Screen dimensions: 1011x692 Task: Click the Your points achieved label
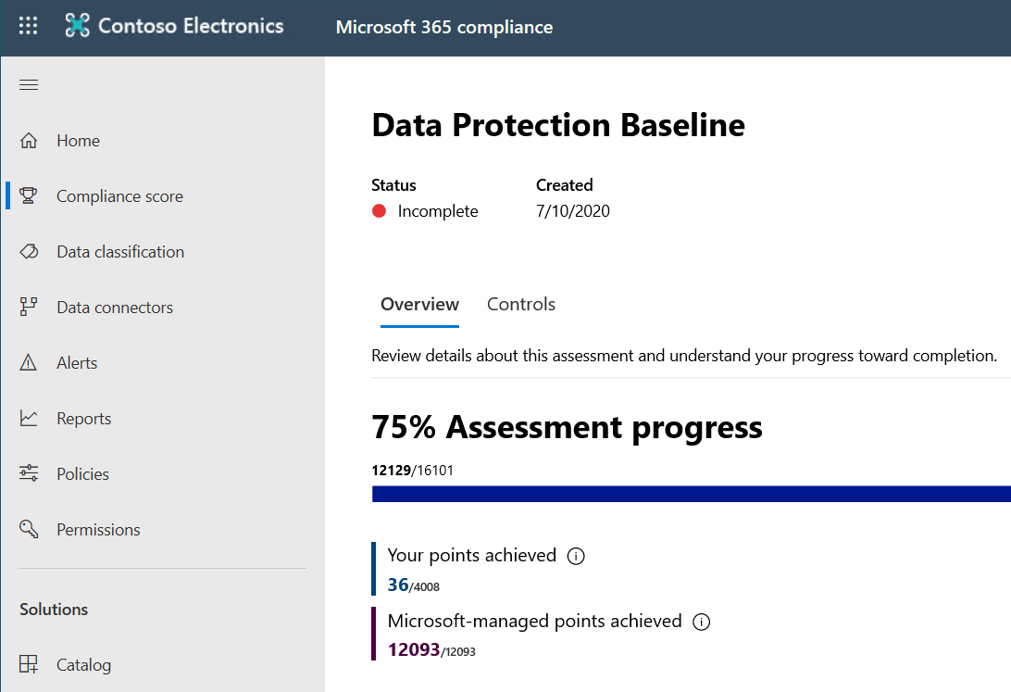472,556
